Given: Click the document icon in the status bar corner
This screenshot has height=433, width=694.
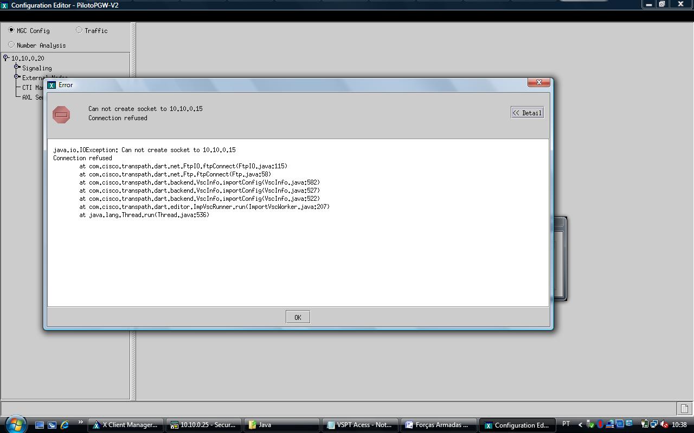Looking at the screenshot, I should pyautogui.click(x=684, y=408).
